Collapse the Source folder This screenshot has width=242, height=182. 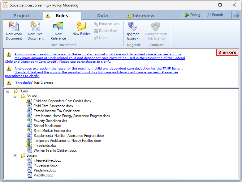(15, 96)
